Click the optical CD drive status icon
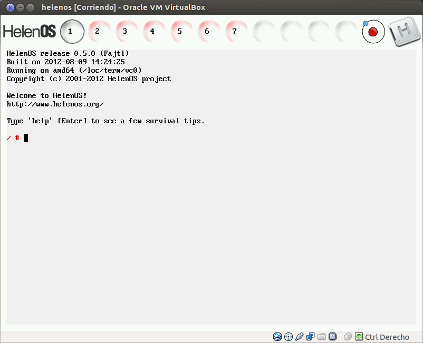Viewport: 423px width, 343px height. [288, 336]
